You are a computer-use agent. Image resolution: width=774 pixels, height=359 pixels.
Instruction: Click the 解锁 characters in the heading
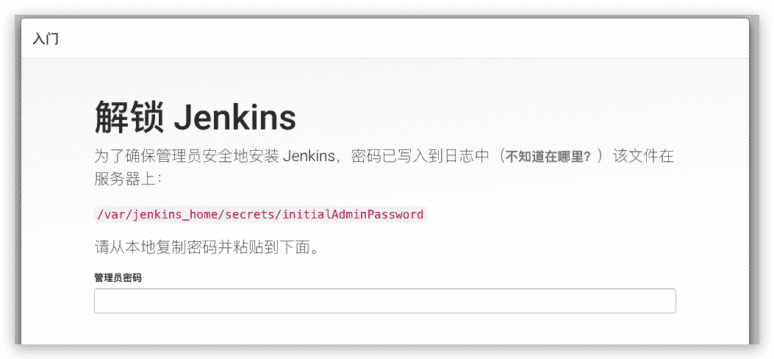tap(129, 117)
